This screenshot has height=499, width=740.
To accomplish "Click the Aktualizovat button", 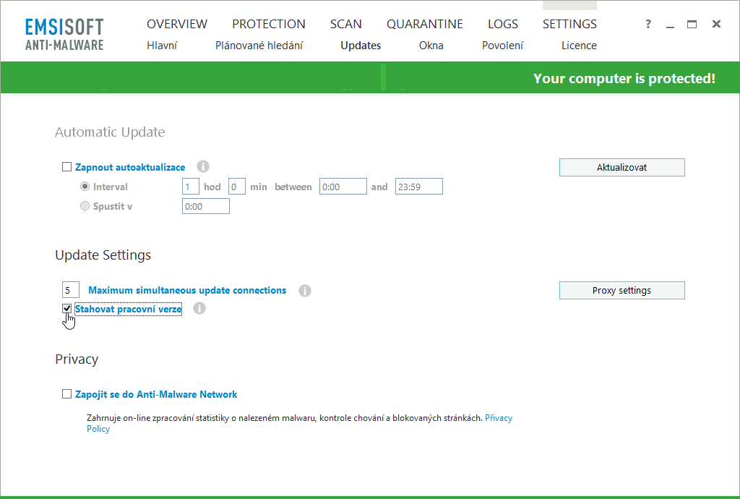I will pyautogui.click(x=622, y=167).
